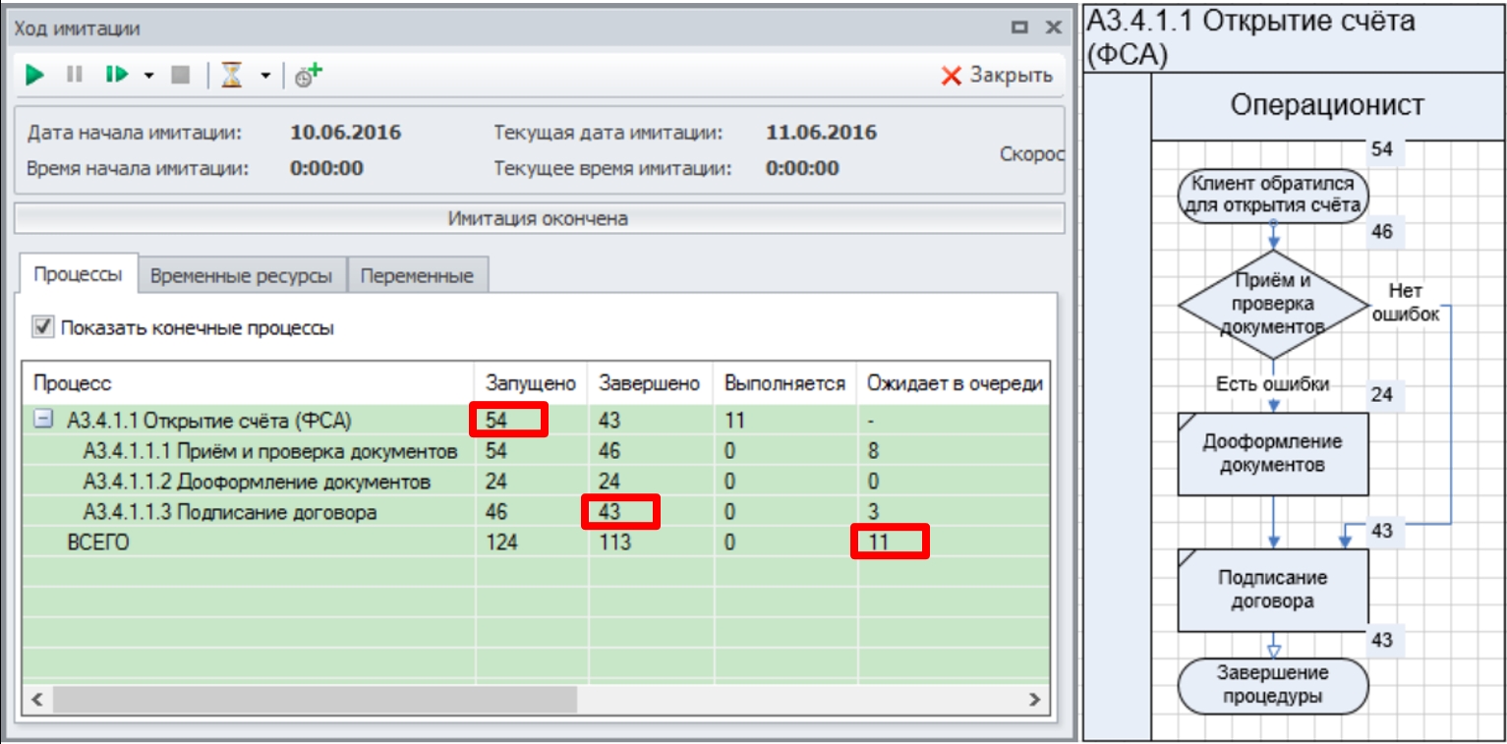The height and width of the screenshot is (744, 1507).
Task: Toggle the Показать конечные процессы checkbox
Action: click(43, 327)
